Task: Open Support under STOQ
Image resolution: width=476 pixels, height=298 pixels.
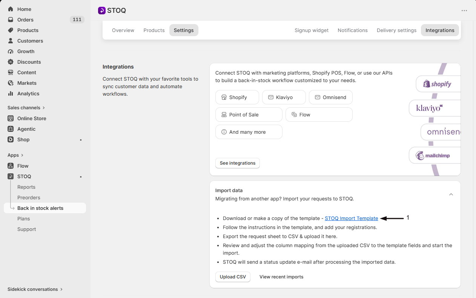Action: coord(27,229)
